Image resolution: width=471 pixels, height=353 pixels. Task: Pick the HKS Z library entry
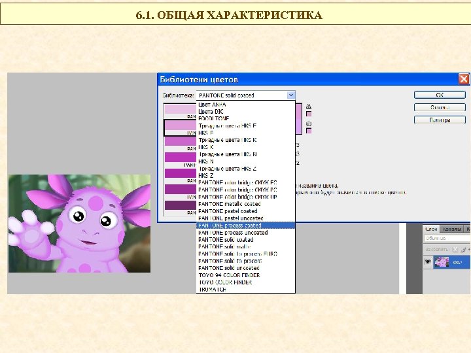coord(246,176)
